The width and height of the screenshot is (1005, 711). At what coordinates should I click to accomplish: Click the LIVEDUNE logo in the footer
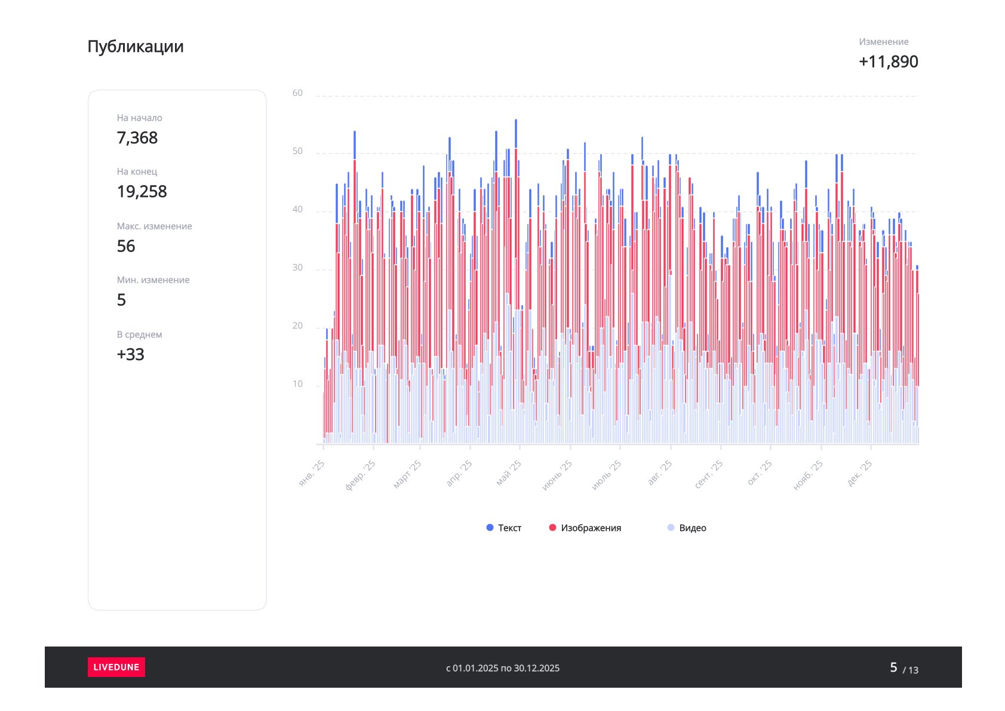116,667
